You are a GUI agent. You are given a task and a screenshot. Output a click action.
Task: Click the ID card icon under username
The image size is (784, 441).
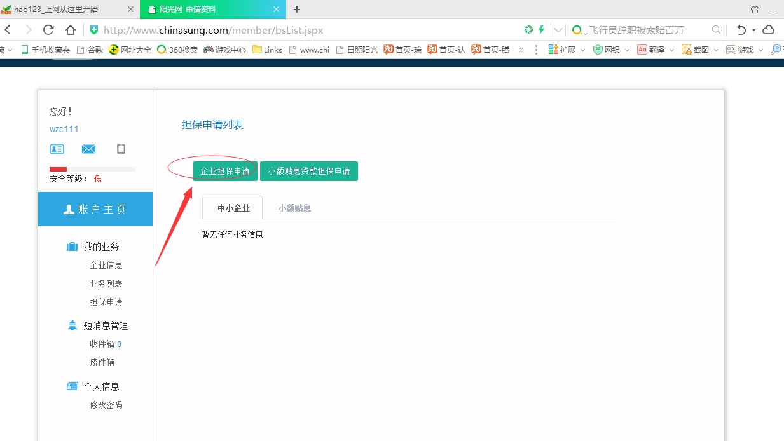pyautogui.click(x=57, y=149)
